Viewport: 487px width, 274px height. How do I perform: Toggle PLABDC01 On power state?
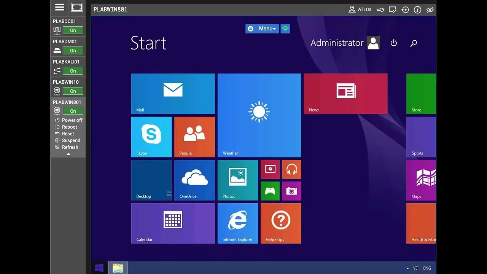click(73, 30)
